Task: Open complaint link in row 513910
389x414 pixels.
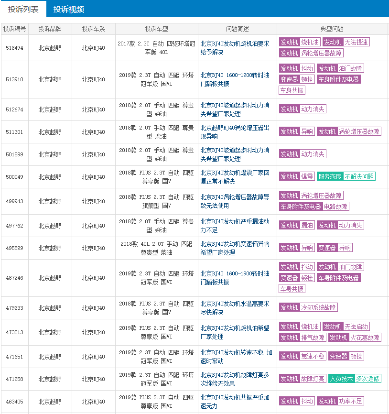Action: pyautogui.click(x=235, y=79)
